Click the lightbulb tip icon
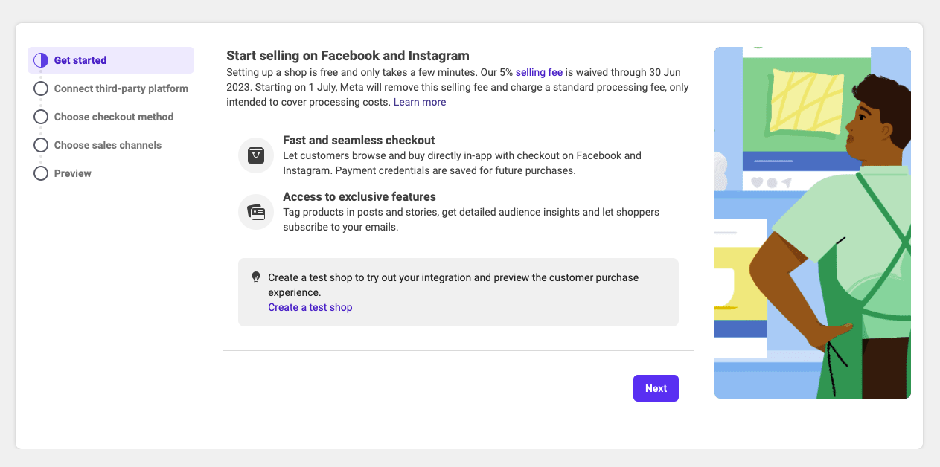 coord(256,277)
